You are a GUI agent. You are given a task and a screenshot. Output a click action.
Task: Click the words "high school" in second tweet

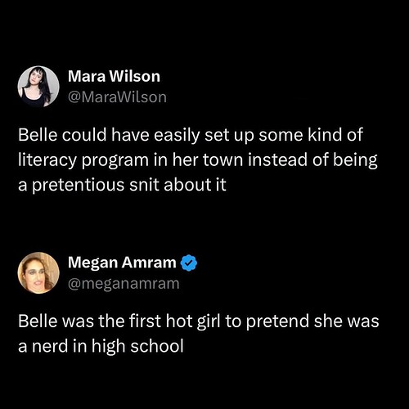coord(137,347)
